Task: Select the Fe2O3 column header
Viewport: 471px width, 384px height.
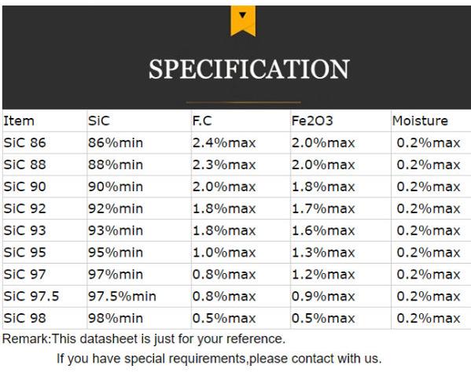Action: (x=312, y=121)
